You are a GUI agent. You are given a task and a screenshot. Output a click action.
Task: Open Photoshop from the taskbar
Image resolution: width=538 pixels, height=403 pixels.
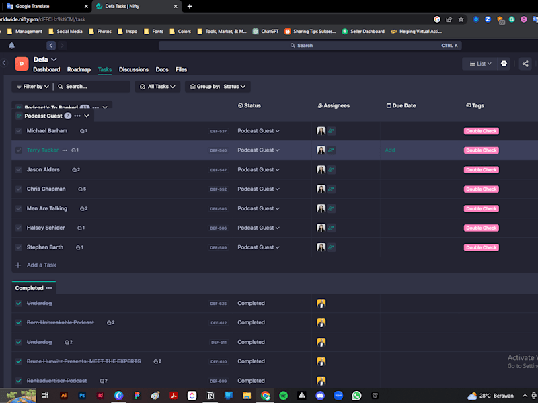(x=82, y=396)
